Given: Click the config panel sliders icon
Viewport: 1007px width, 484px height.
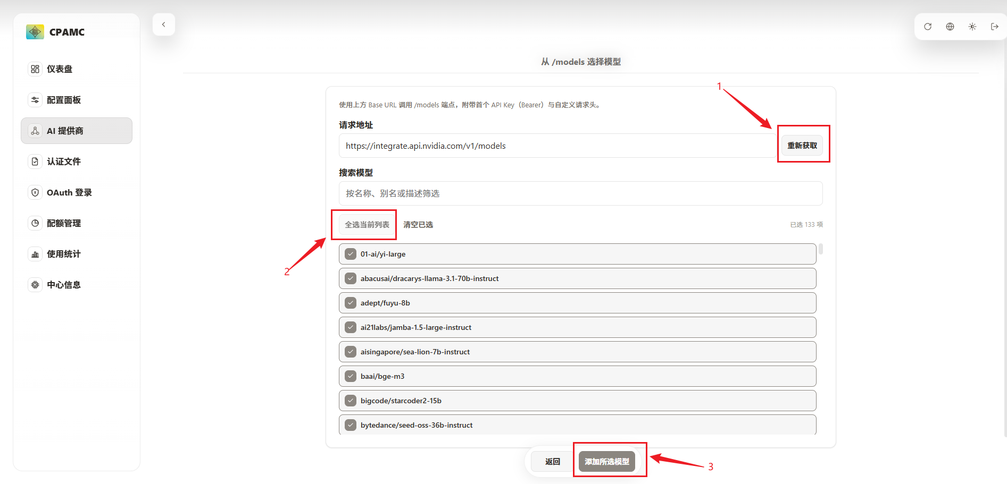Looking at the screenshot, I should 35,100.
